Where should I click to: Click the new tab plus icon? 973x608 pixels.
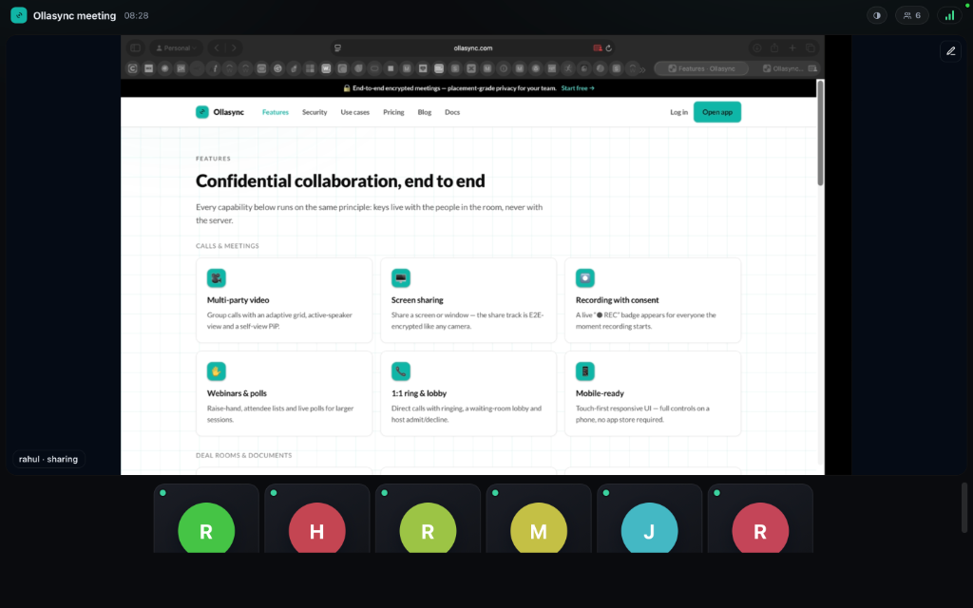coord(792,47)
